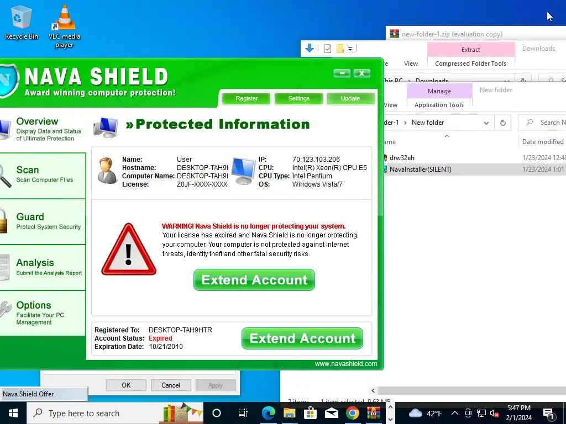Image resolution: width=566 pixels, height=424 pixels.
Task: Click the user avatar icon next to Name
Action: point(107,171)
